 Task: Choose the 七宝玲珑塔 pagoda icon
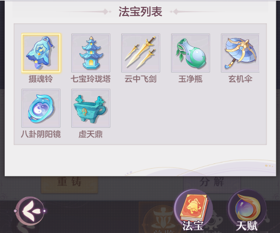91,53
